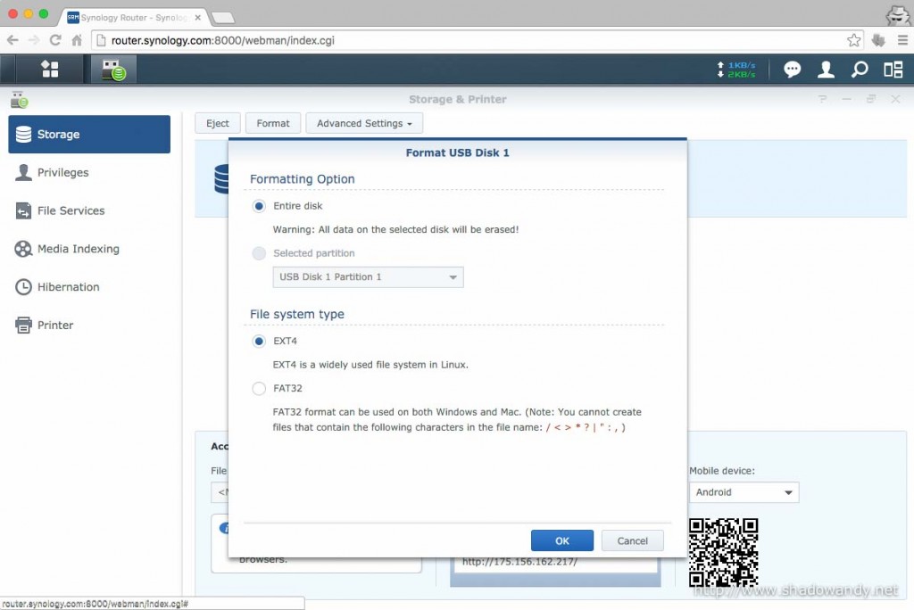Image resolution: width=914 pixels, height=610 pixels.
Task: Switch to the Printer section
Action: click(89, 326)
